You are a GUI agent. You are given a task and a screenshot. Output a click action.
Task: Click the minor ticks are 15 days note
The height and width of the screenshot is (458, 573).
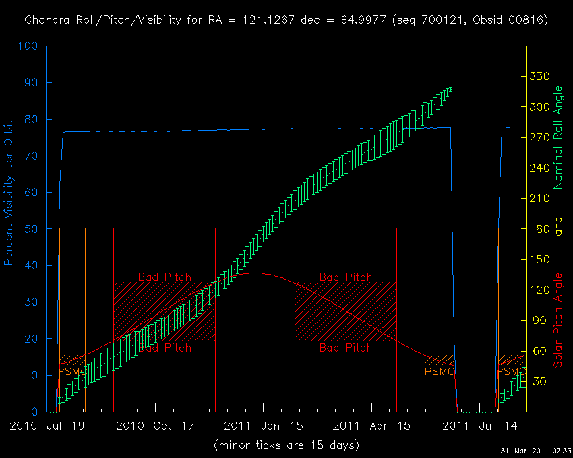286,445
